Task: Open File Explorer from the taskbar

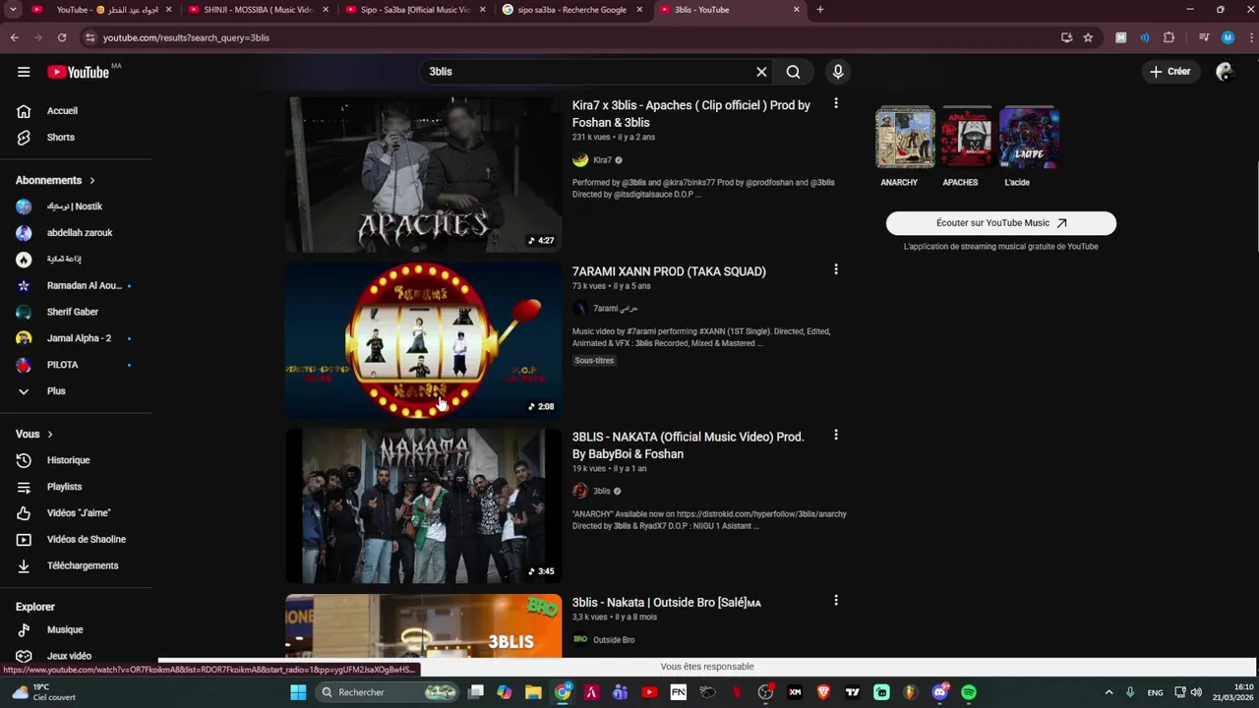Action: tap(533, 692)
